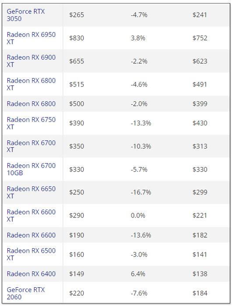Click the GeForce RTX 2060 link
The width and height of the screenshot is (232, 307).
click(x=26, y=293)
